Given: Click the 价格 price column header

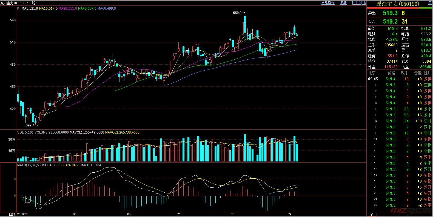Looking at the screenshot, I should [x=391, y=73].
